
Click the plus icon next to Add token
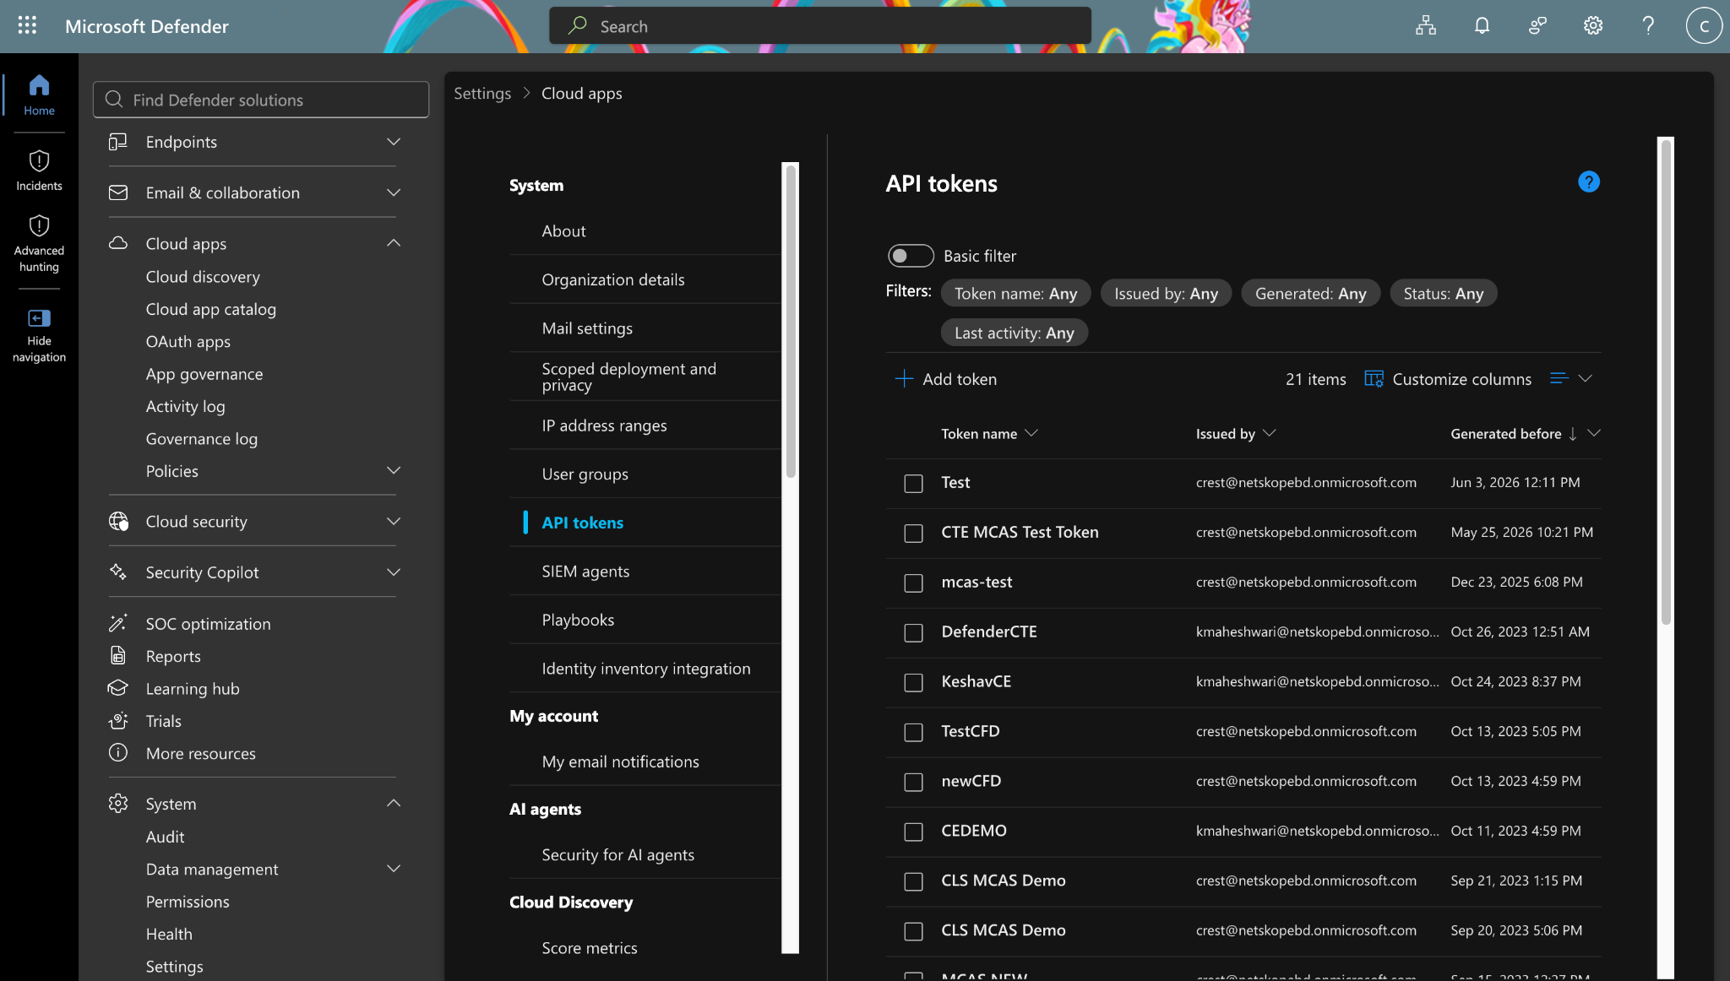(904, 379)
